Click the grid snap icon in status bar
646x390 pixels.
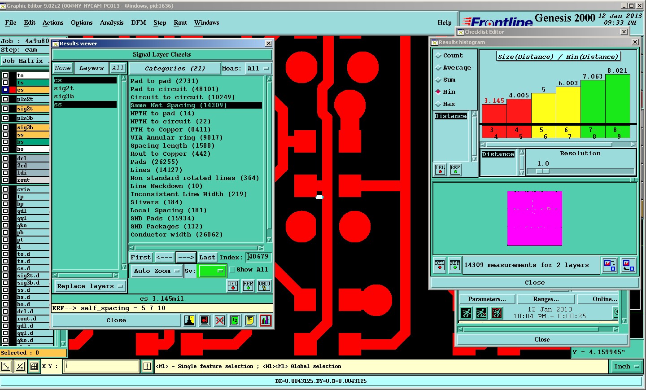click(34, 366)
